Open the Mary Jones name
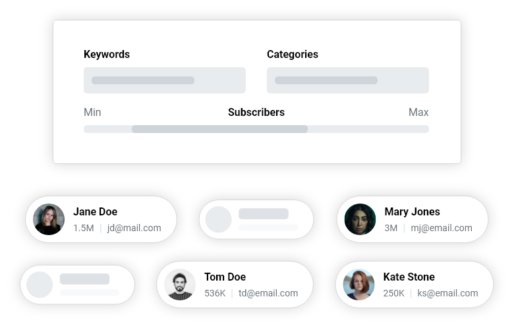514x328 pixels. point(412,211)
